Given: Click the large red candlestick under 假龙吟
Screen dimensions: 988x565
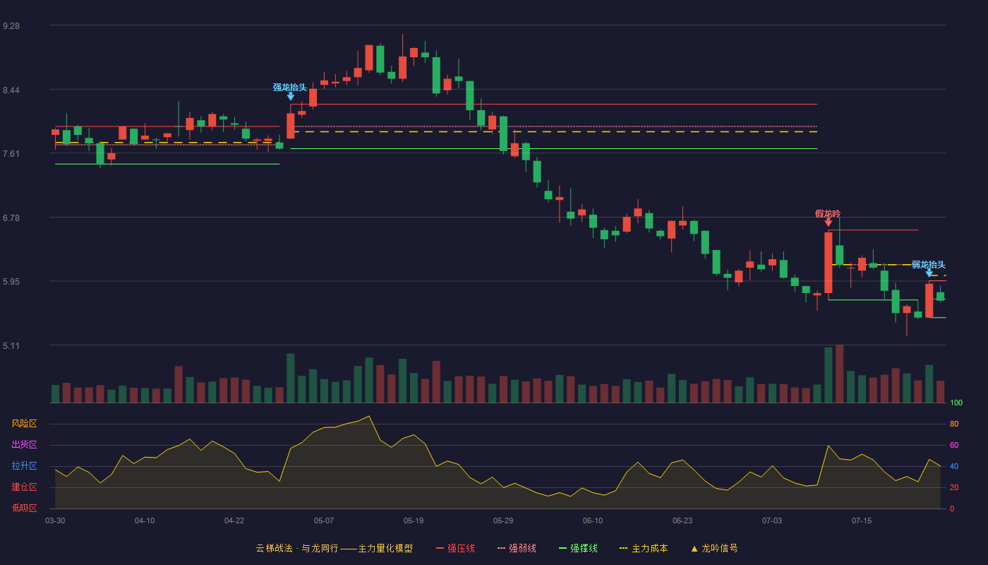Looking at the screenshot, I should click(x=829, y=263).
